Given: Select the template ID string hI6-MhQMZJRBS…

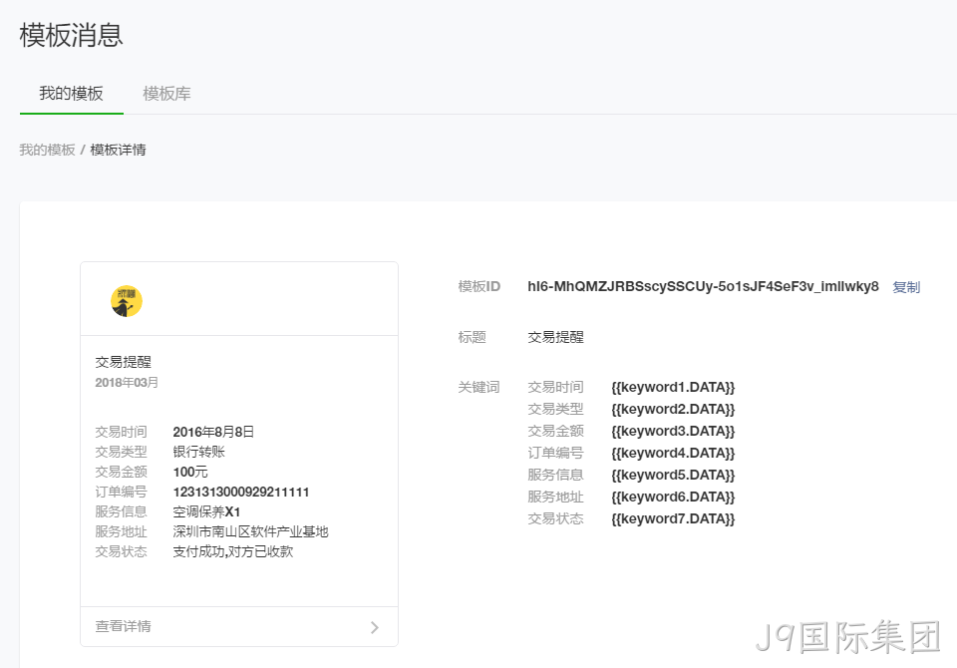Looking at the screenshot, I should pyautogui.click(x=703, y=286).
